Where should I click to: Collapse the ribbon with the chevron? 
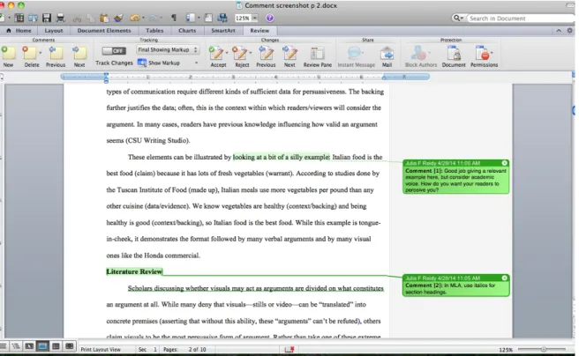pyautogui.click(x=559, y=31)
